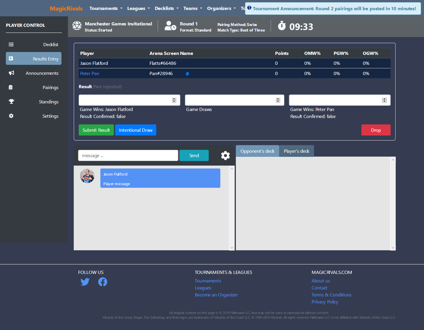Adjust Peter Pan game wins stepper
The image size is (424, 330).
384,100
